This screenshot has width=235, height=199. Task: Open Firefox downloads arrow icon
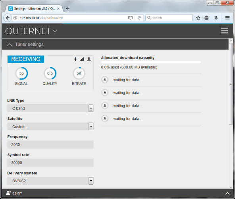tap(216, 18)
